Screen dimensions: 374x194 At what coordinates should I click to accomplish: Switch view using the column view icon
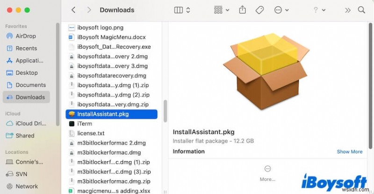click(179, 10)
